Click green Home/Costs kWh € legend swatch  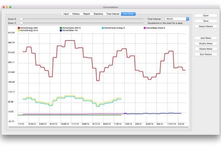click(61, 28)
